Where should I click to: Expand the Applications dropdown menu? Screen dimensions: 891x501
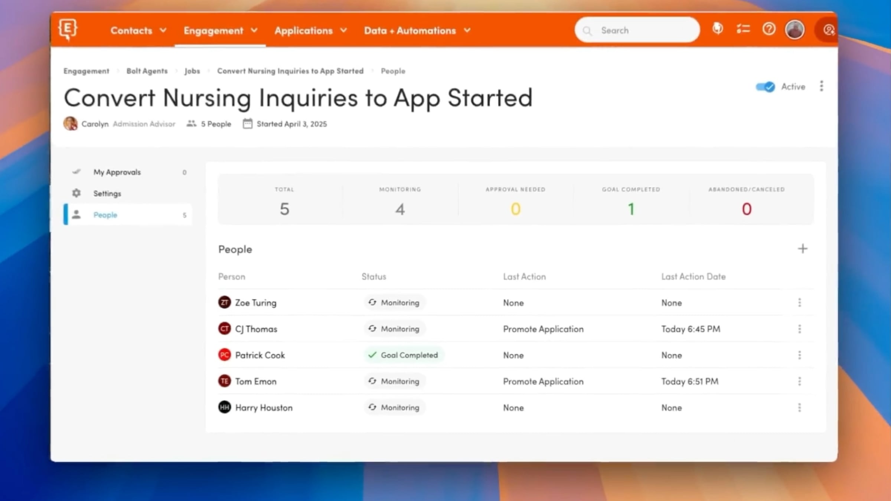tap(311, 30)
